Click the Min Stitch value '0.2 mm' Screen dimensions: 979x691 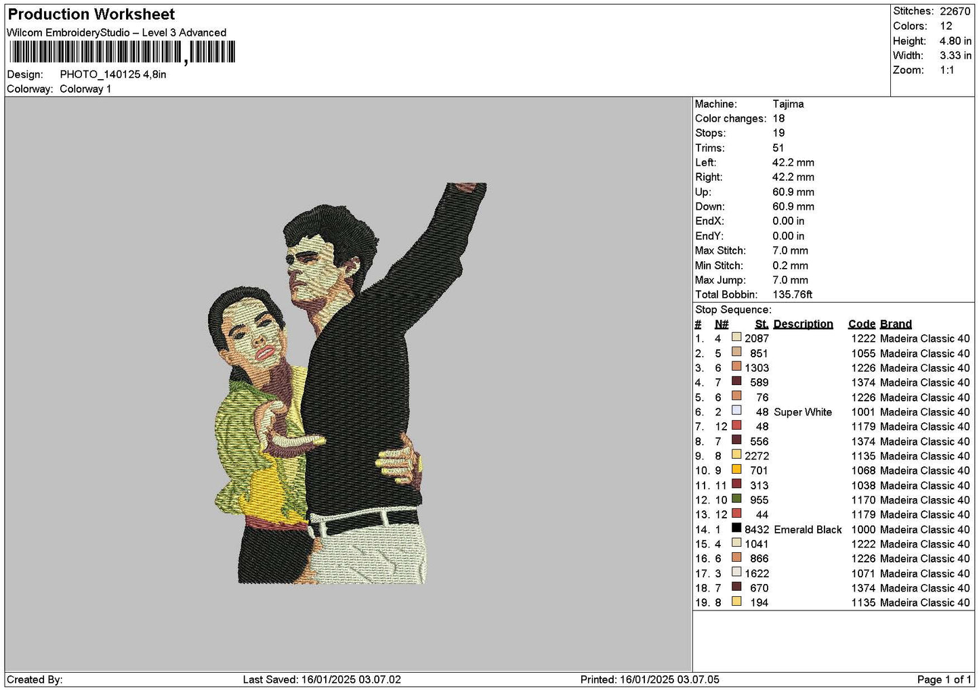tap(790, 266)
